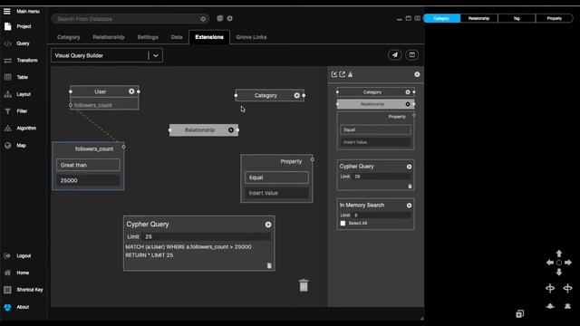Open the Shortcut Key reference
The image size is (580, 326).
pyautogui.click(x=24, y=290)
